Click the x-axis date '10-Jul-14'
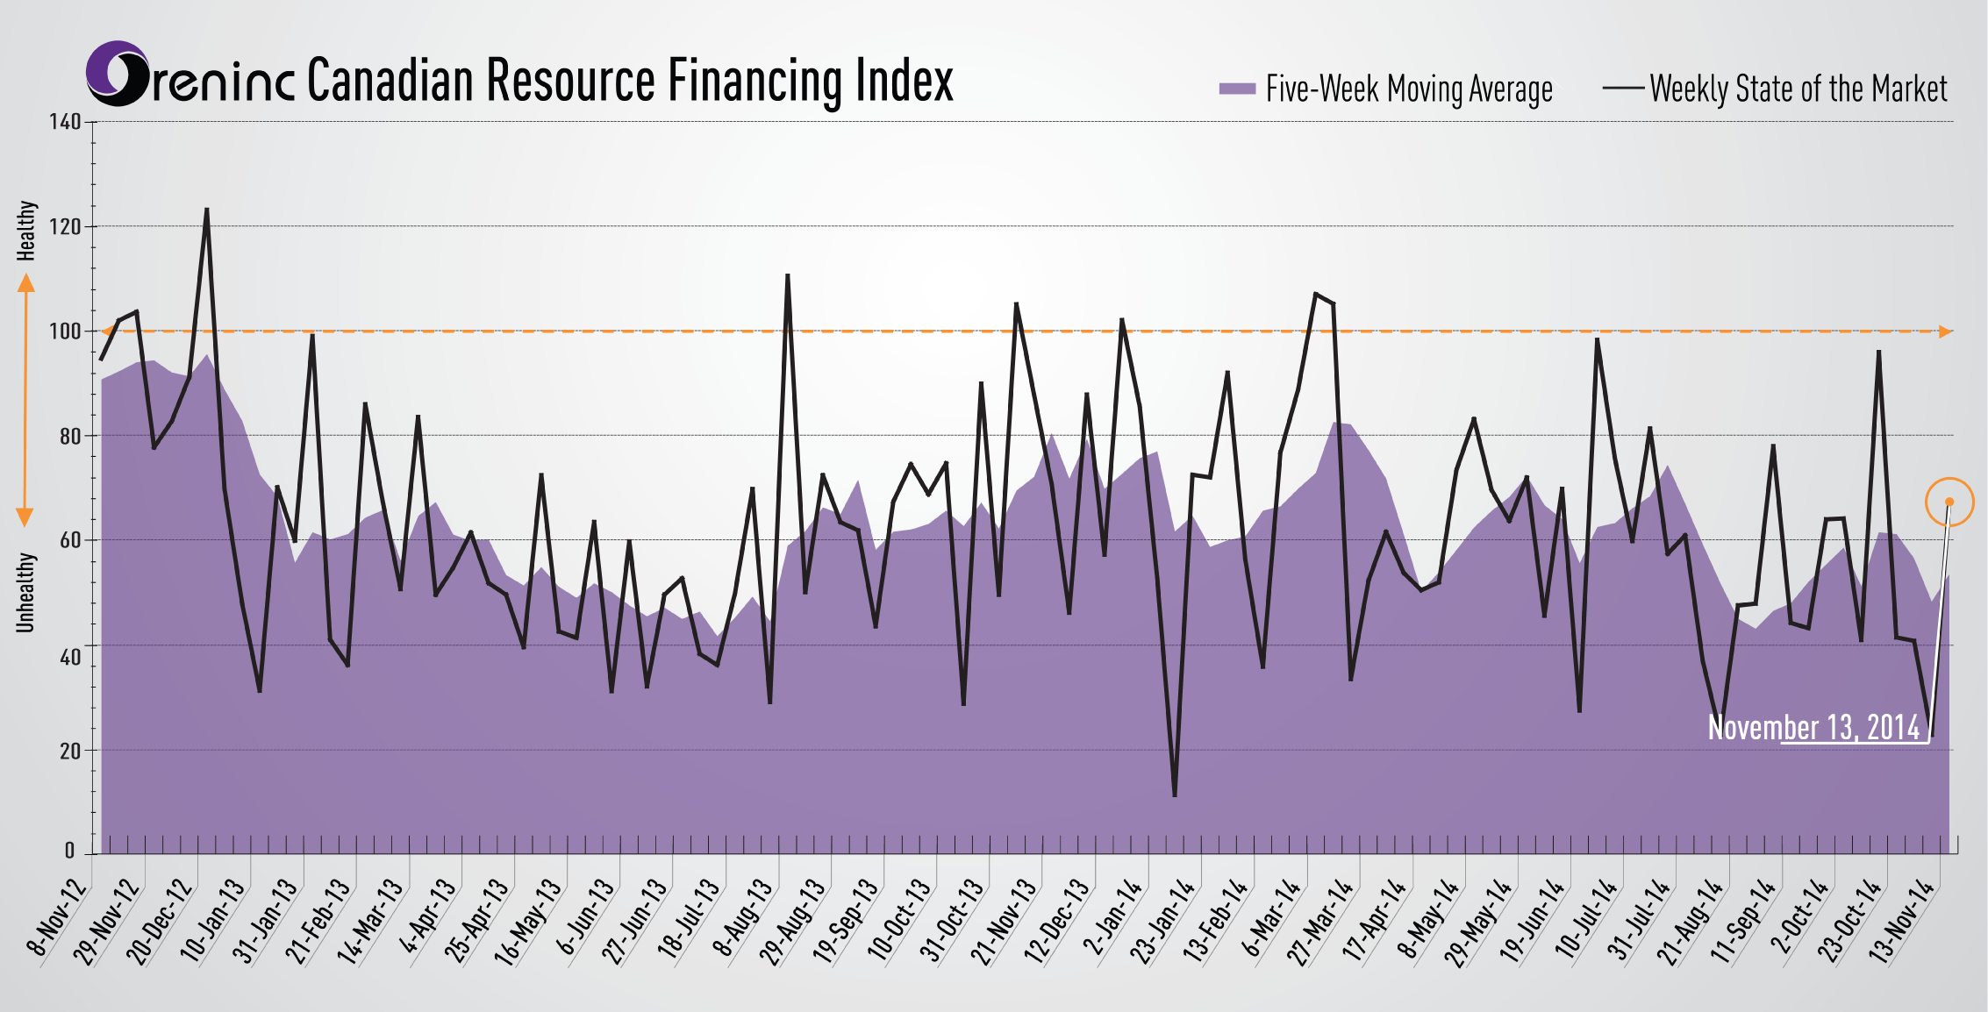The width and height of the screenshot is (1988, 1012). (1588, 917)
